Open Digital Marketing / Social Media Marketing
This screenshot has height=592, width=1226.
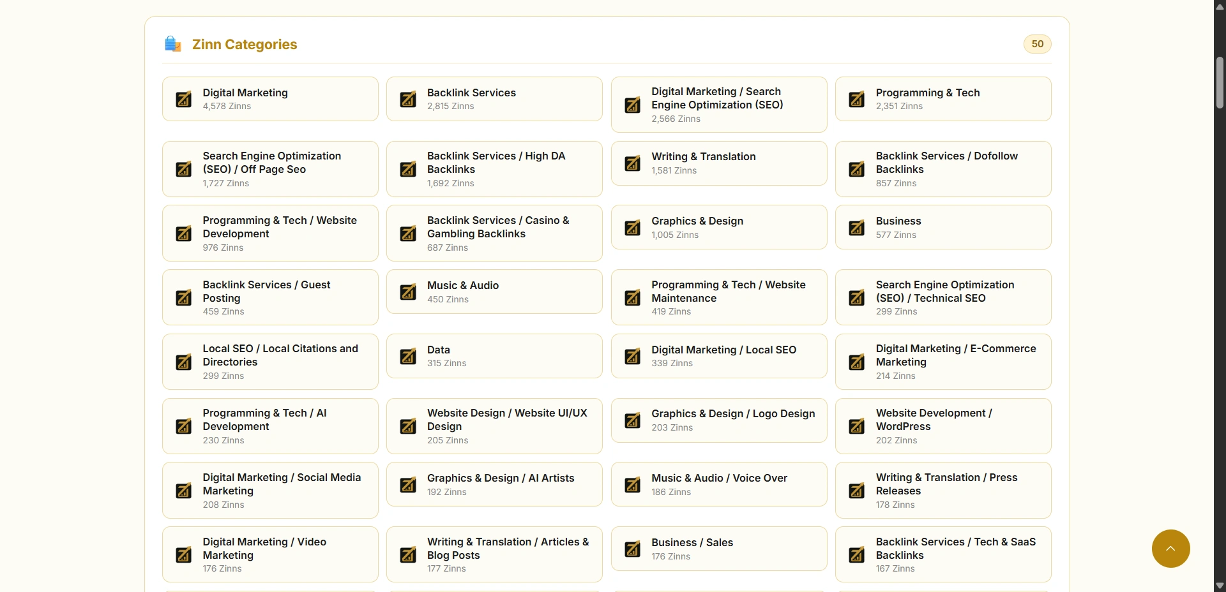coord(270,490)
